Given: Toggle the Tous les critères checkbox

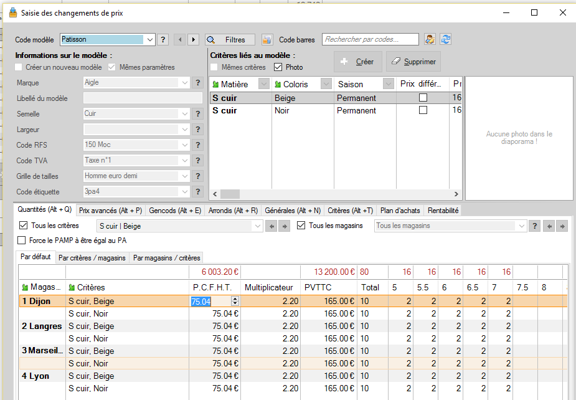Looking at the screenshot, I should (x=24, y=226).
